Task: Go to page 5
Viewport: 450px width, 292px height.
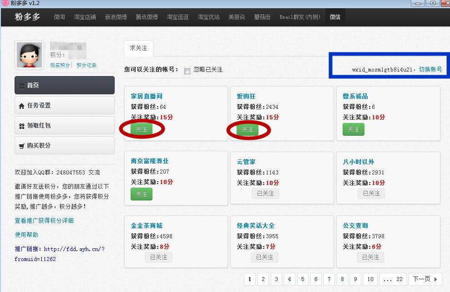Action: (x=303, y=279)
